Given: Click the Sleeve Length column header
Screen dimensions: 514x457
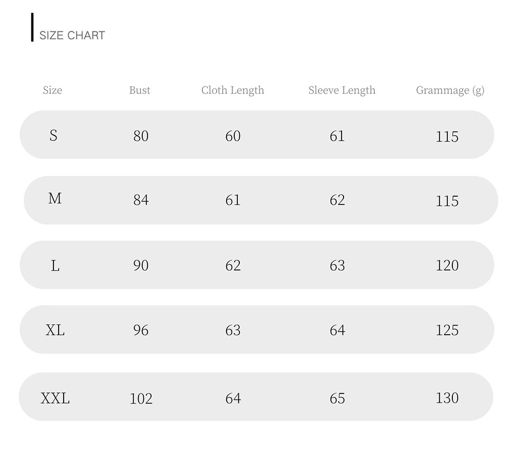Looking at the screenshot, I should [342, 90].
